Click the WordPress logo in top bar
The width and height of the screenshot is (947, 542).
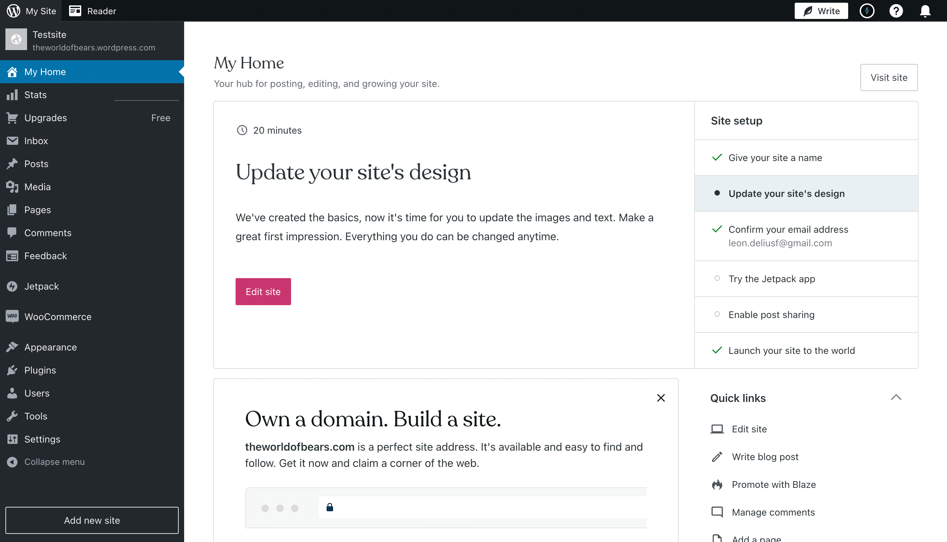(x=14, y=11)
